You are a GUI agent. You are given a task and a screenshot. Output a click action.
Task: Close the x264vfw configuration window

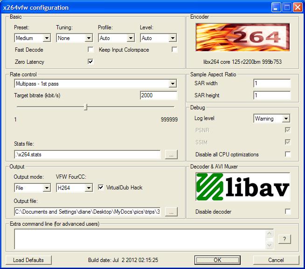pyautogui.click(x=298, y=7)
